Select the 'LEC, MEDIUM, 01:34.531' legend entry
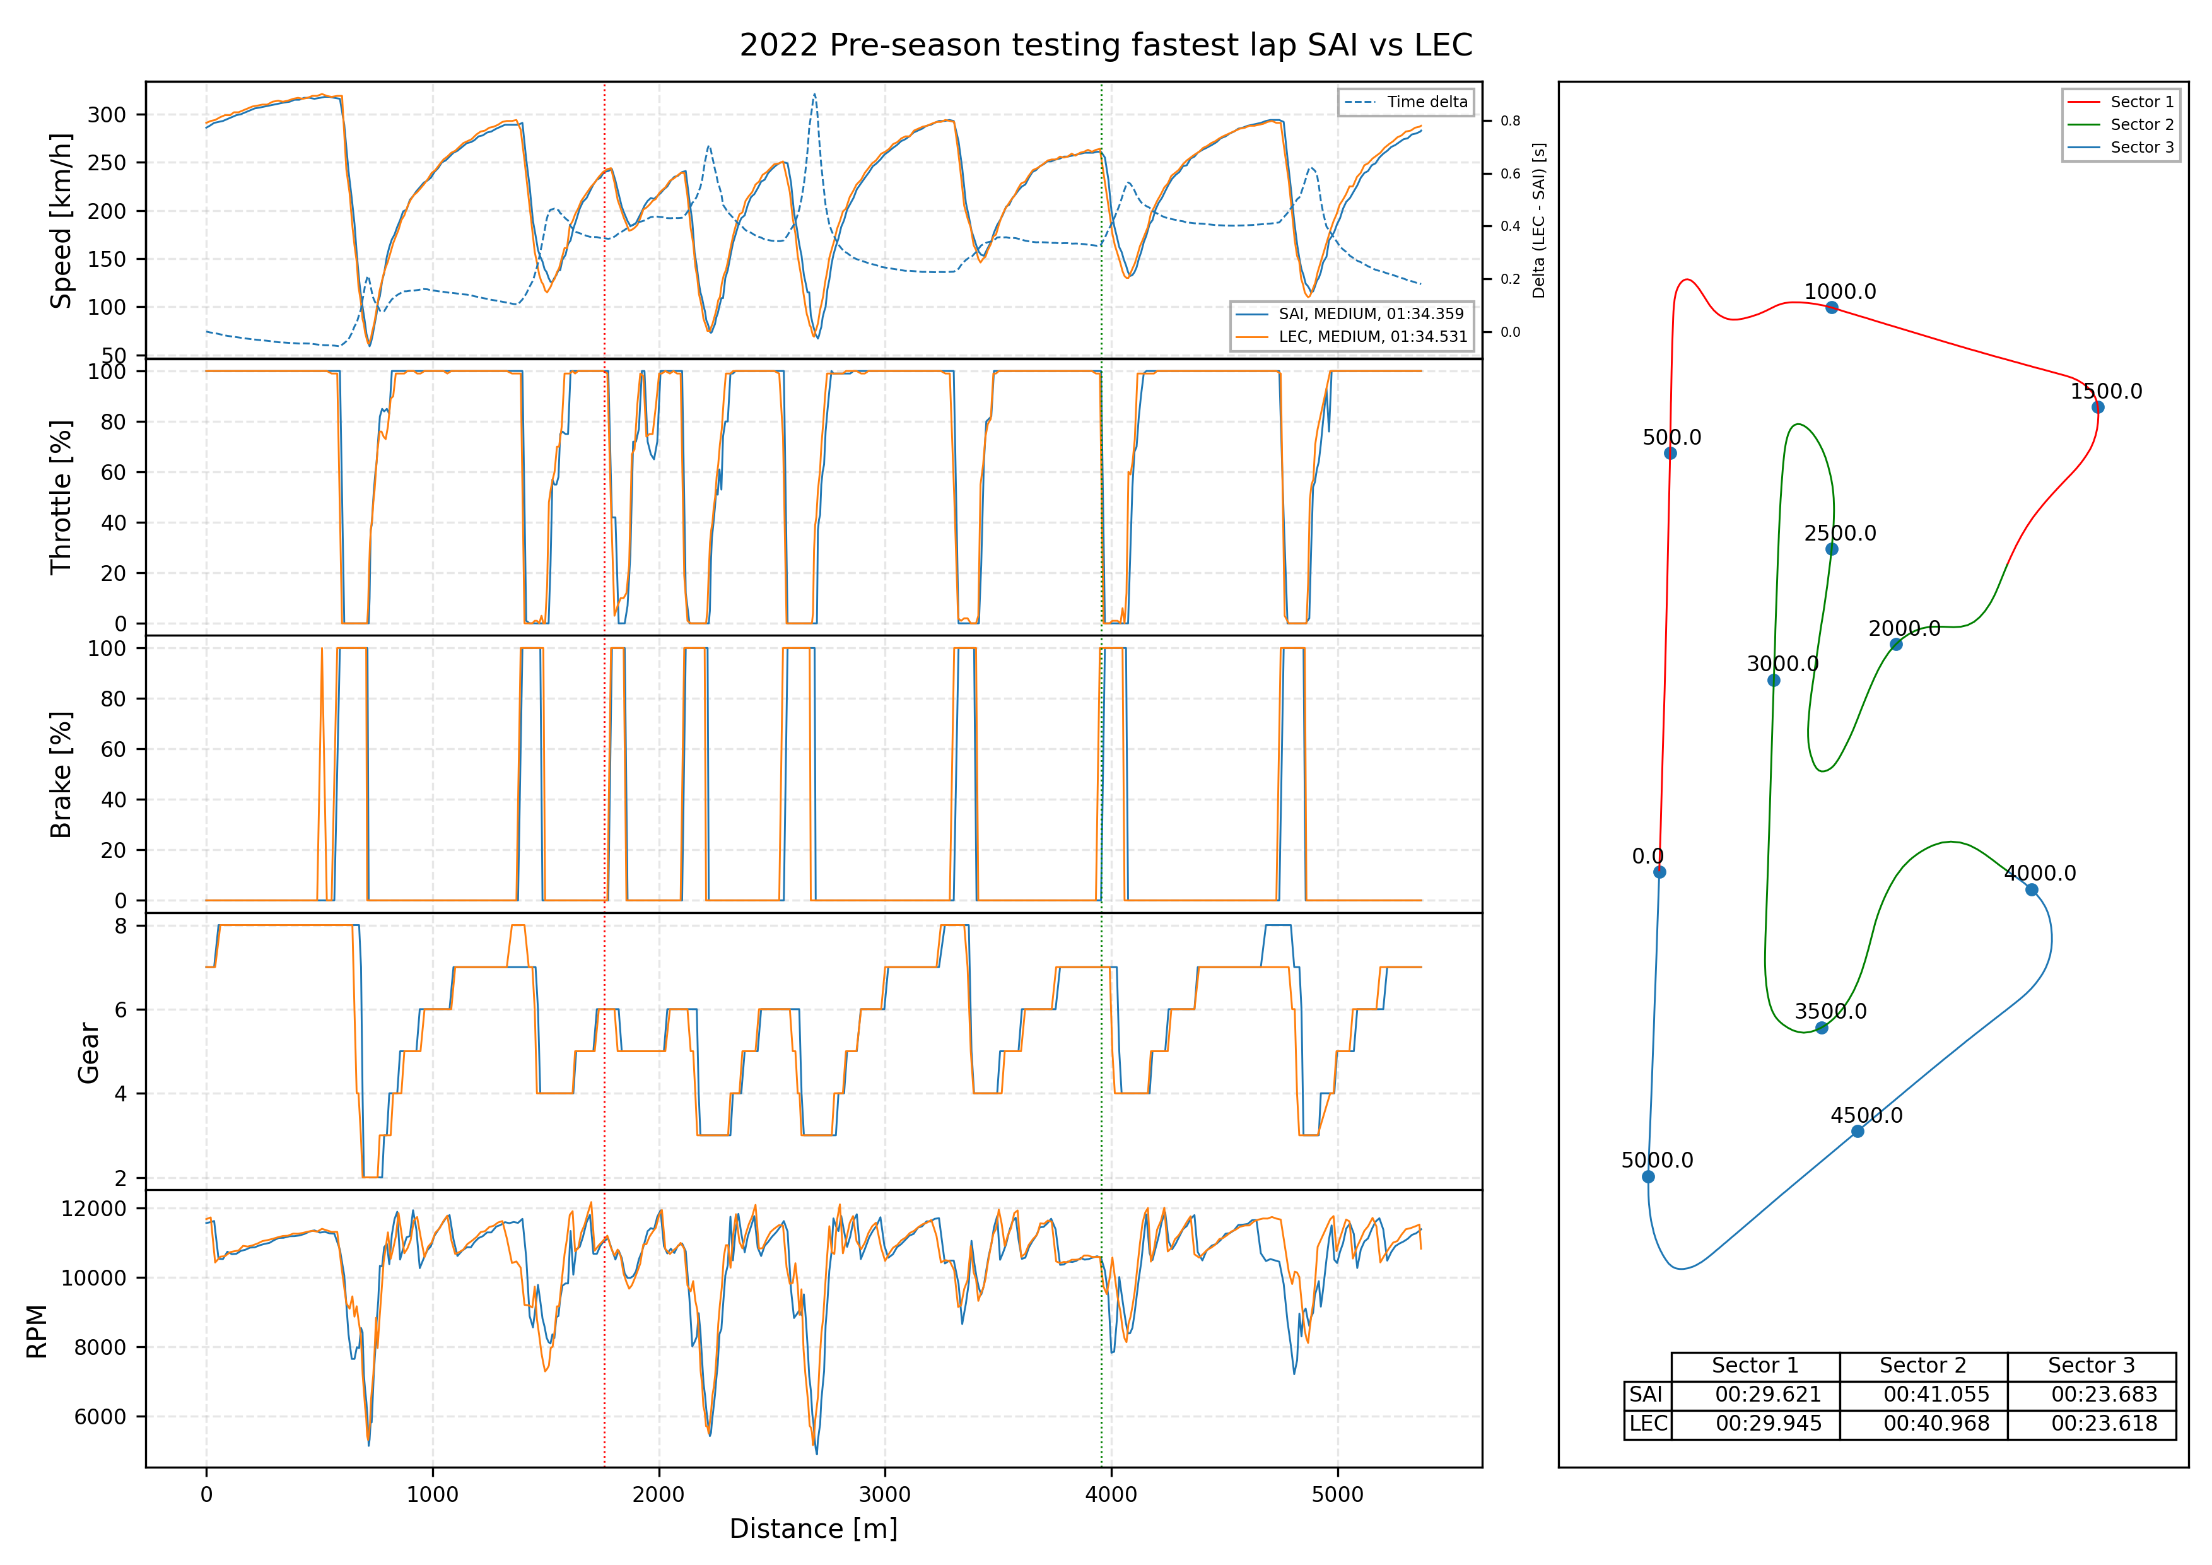Viewport: 2212px width, 1565px height. pos(1352,337)
